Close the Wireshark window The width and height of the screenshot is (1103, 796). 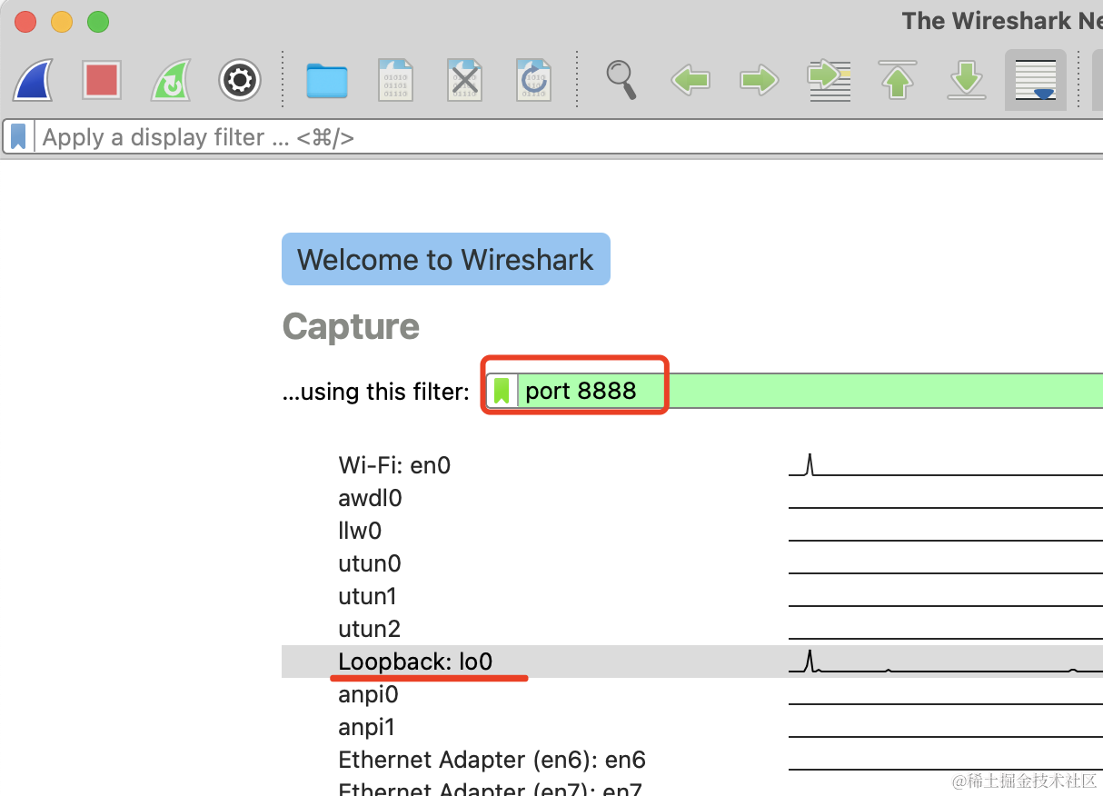click(26, 22)
